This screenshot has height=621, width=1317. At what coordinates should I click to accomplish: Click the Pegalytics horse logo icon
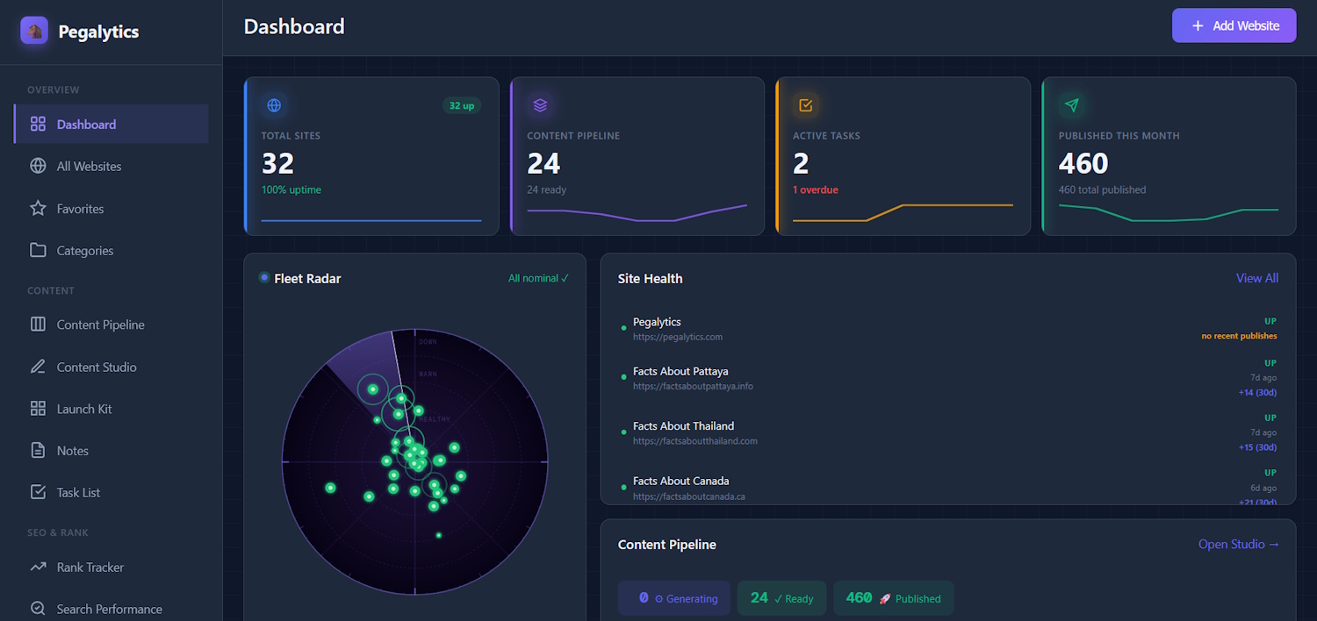coord(34,31)
